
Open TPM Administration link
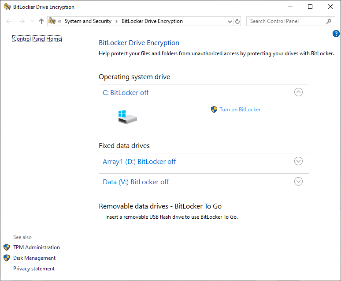37,247
